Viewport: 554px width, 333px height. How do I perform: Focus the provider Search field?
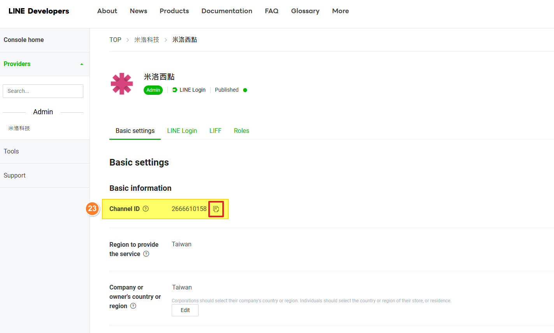point(43,91)
